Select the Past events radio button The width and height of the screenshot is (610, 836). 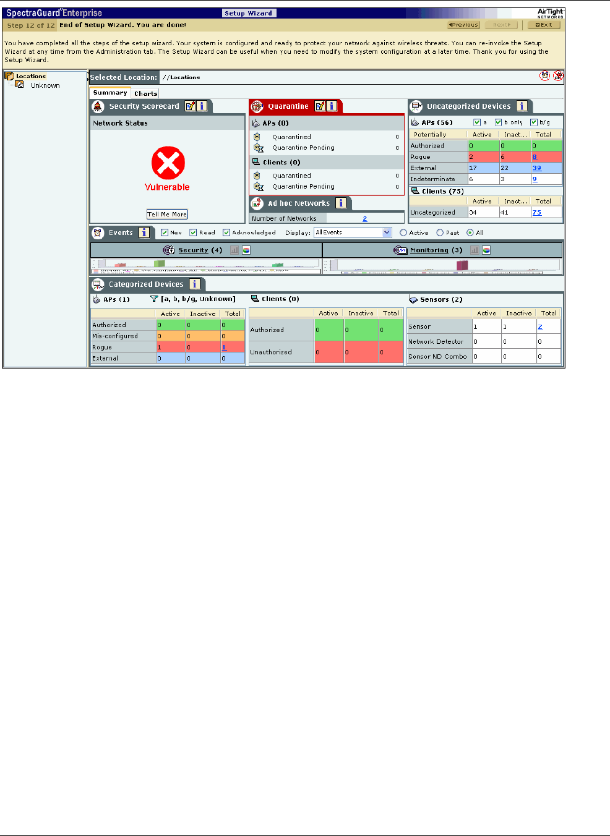tap(440, 232)
